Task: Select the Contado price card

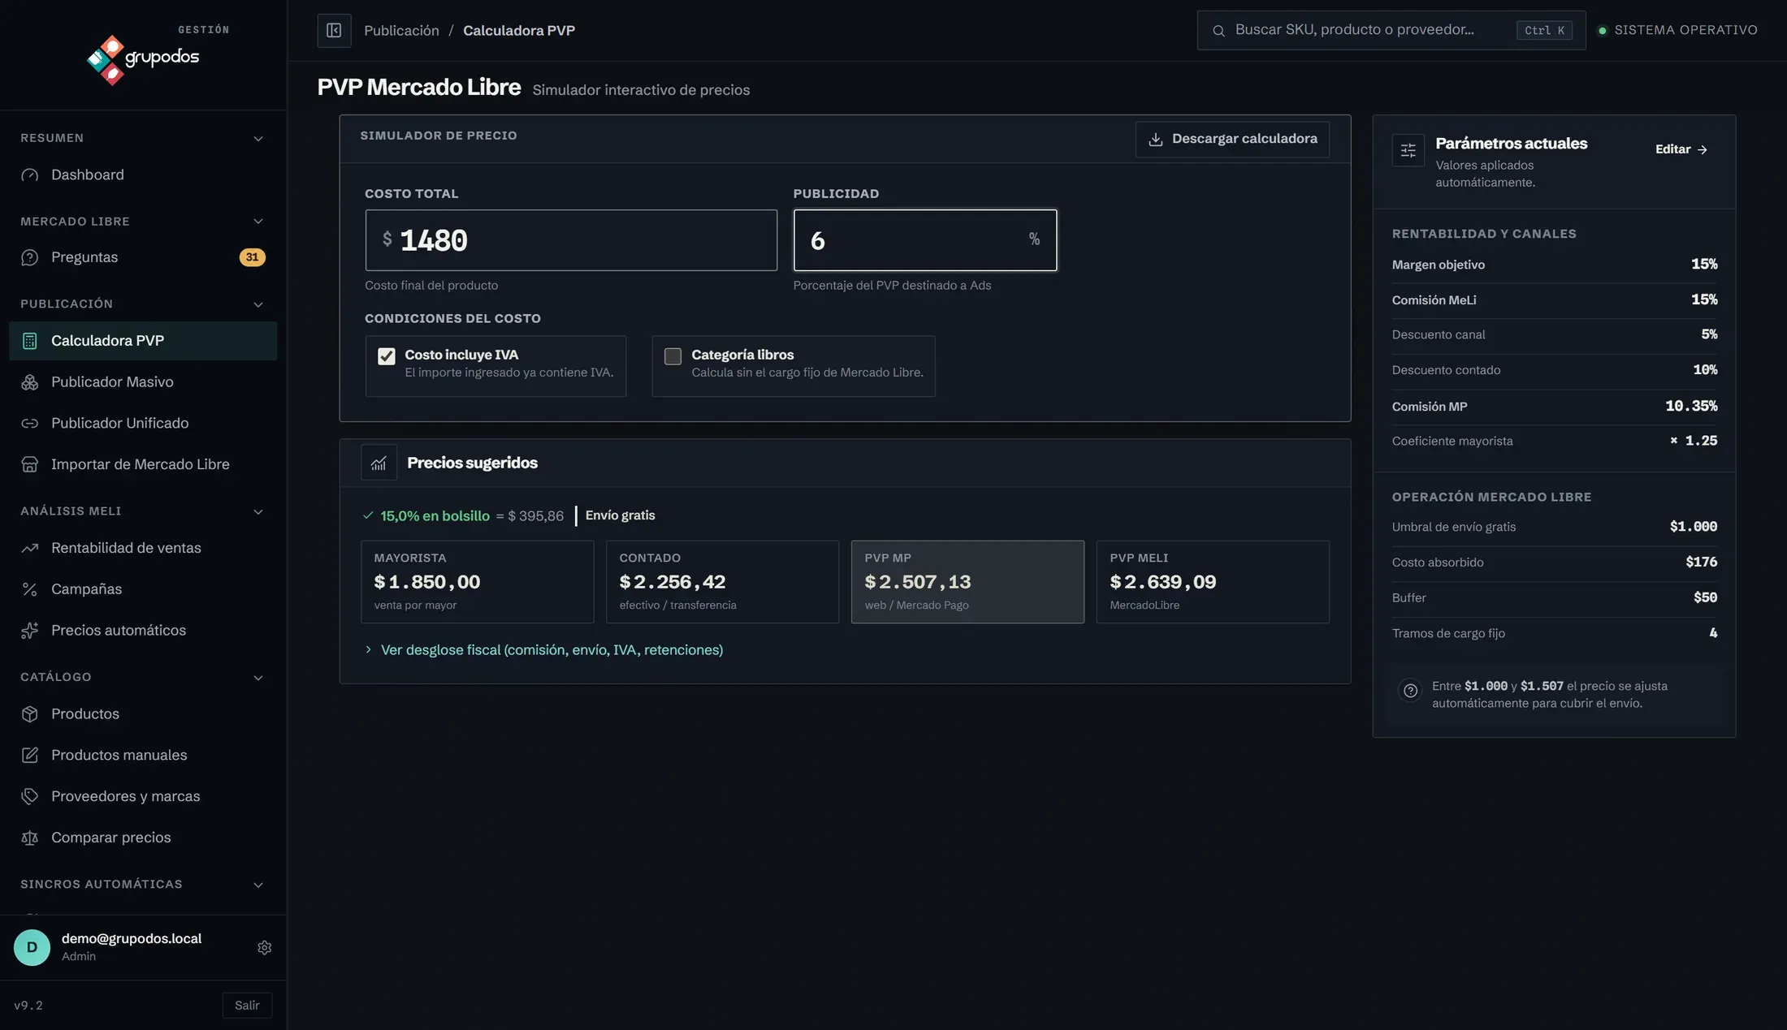Action: [x=722, y=582]
